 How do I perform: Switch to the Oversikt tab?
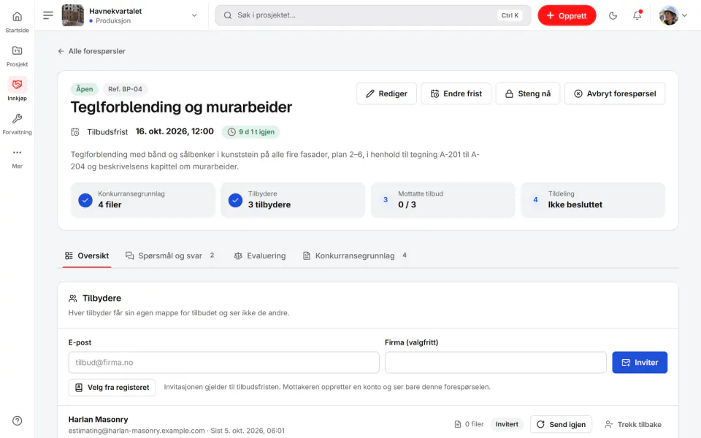click(x=87, y=255)
